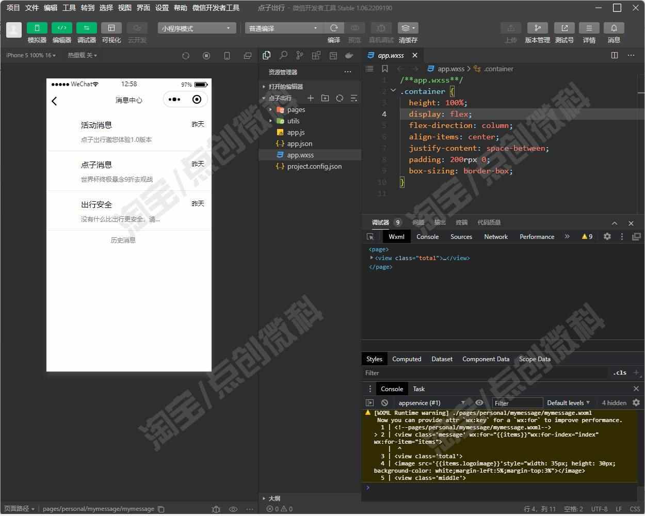This screenshot has width=645, height=516.
Task: Open the 出行安全 message row
Action: coord(129,211)
